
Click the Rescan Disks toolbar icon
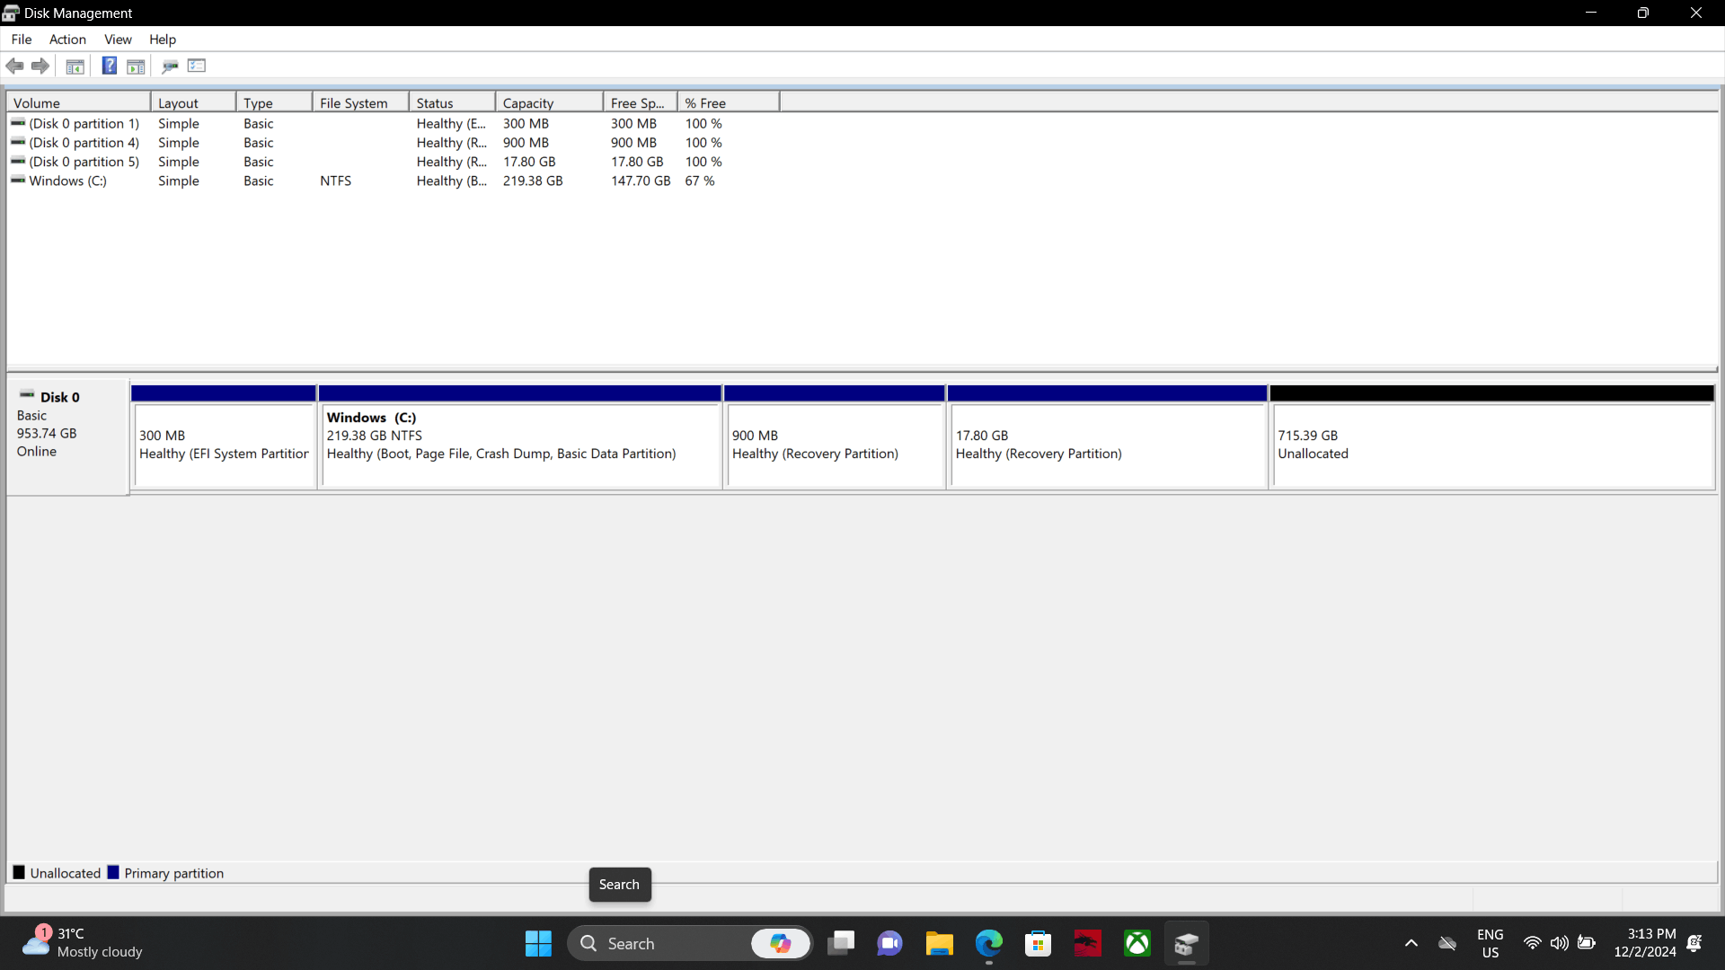pos(170,66)
